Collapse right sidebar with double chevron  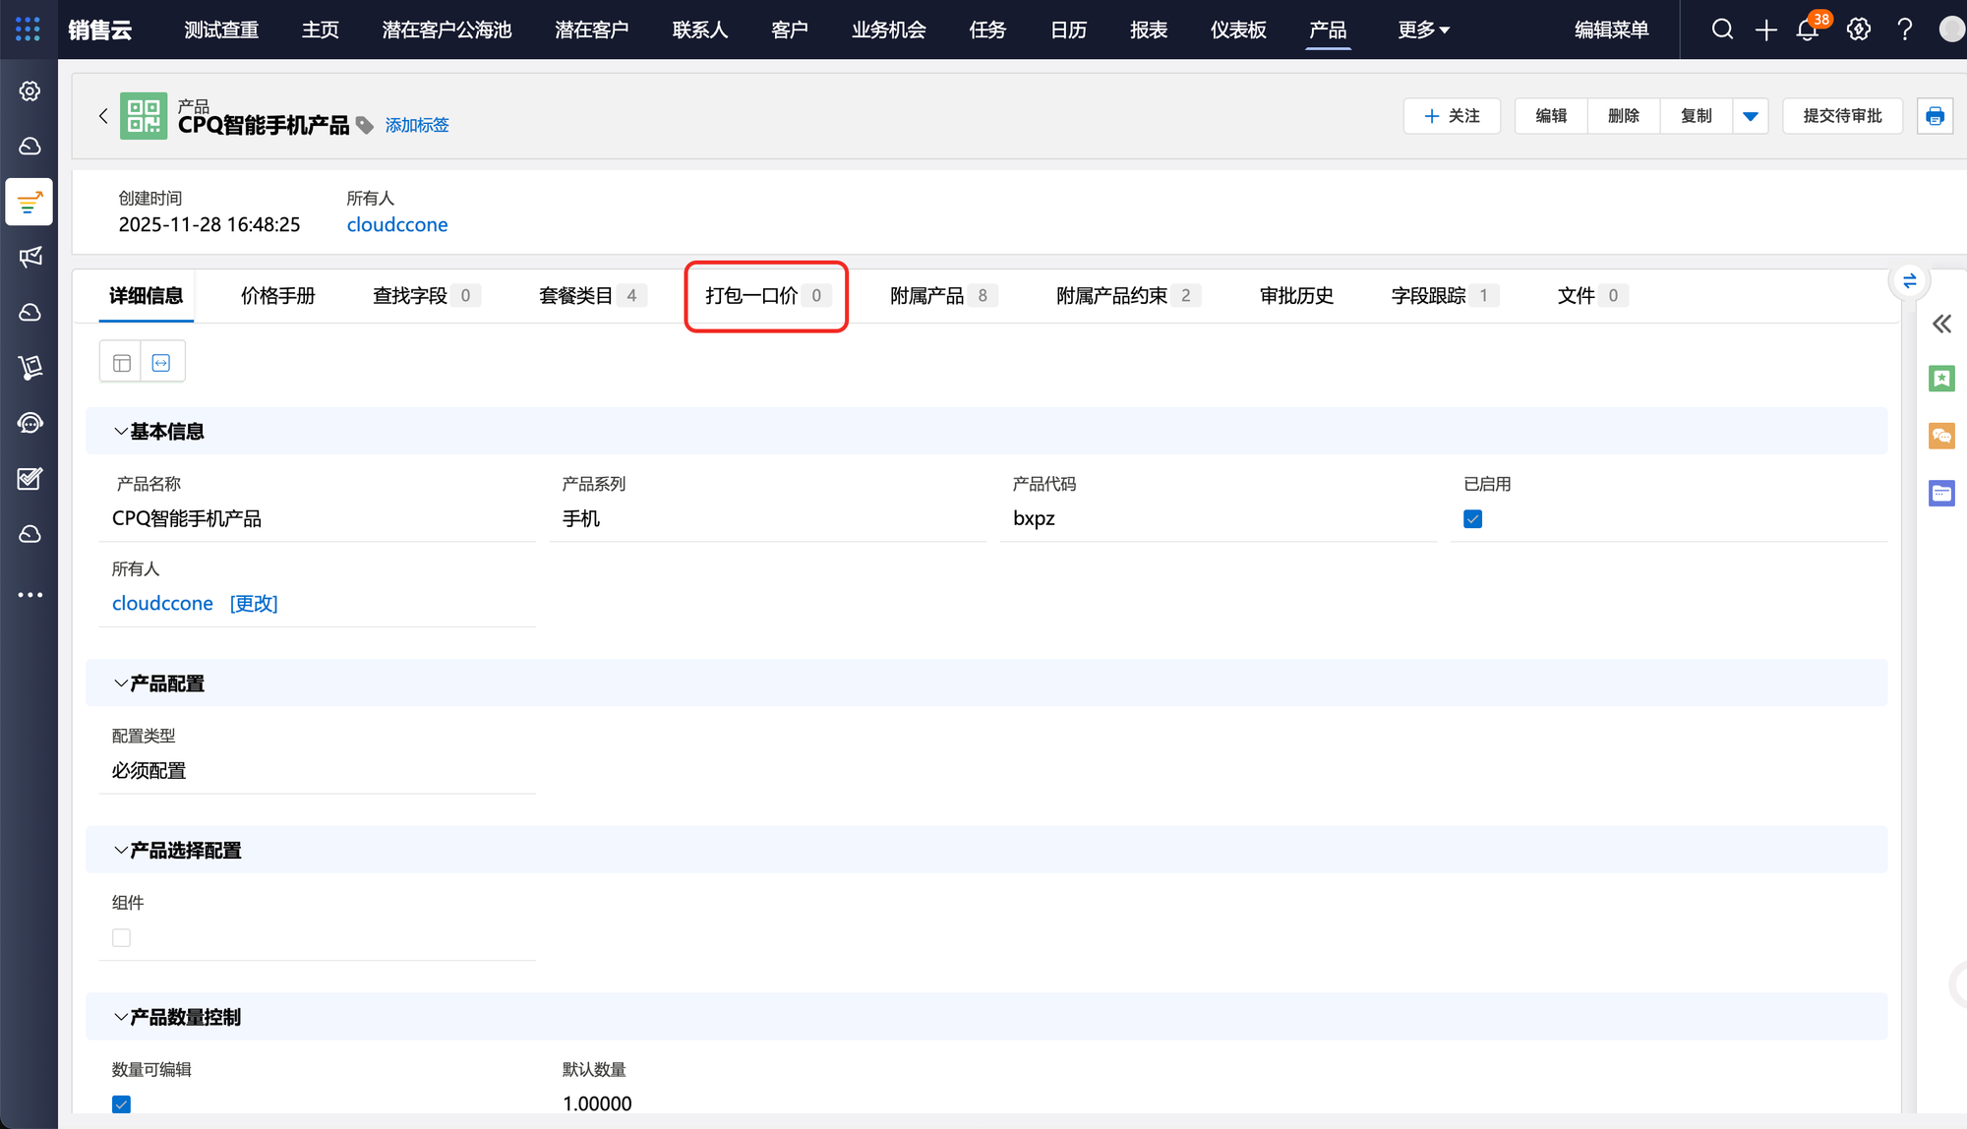[1941, 325]
